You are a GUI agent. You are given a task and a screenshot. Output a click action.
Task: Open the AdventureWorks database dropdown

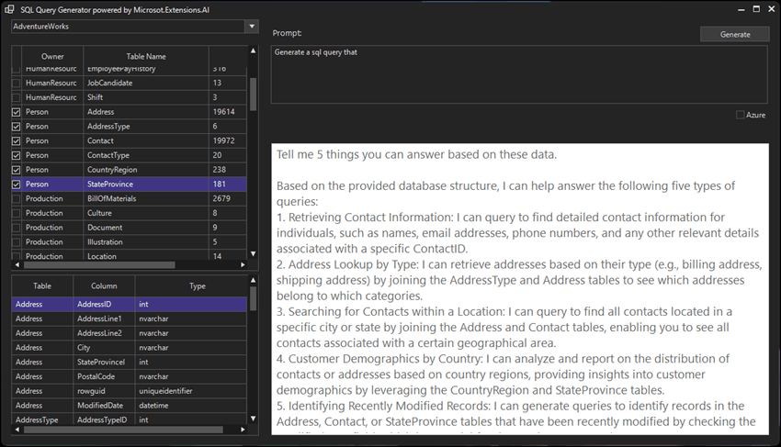(252, 27)
